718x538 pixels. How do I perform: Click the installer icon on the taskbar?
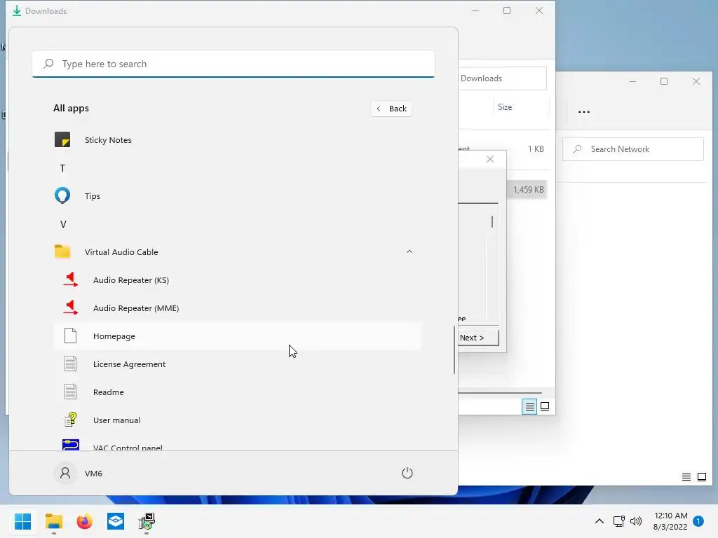147,521
